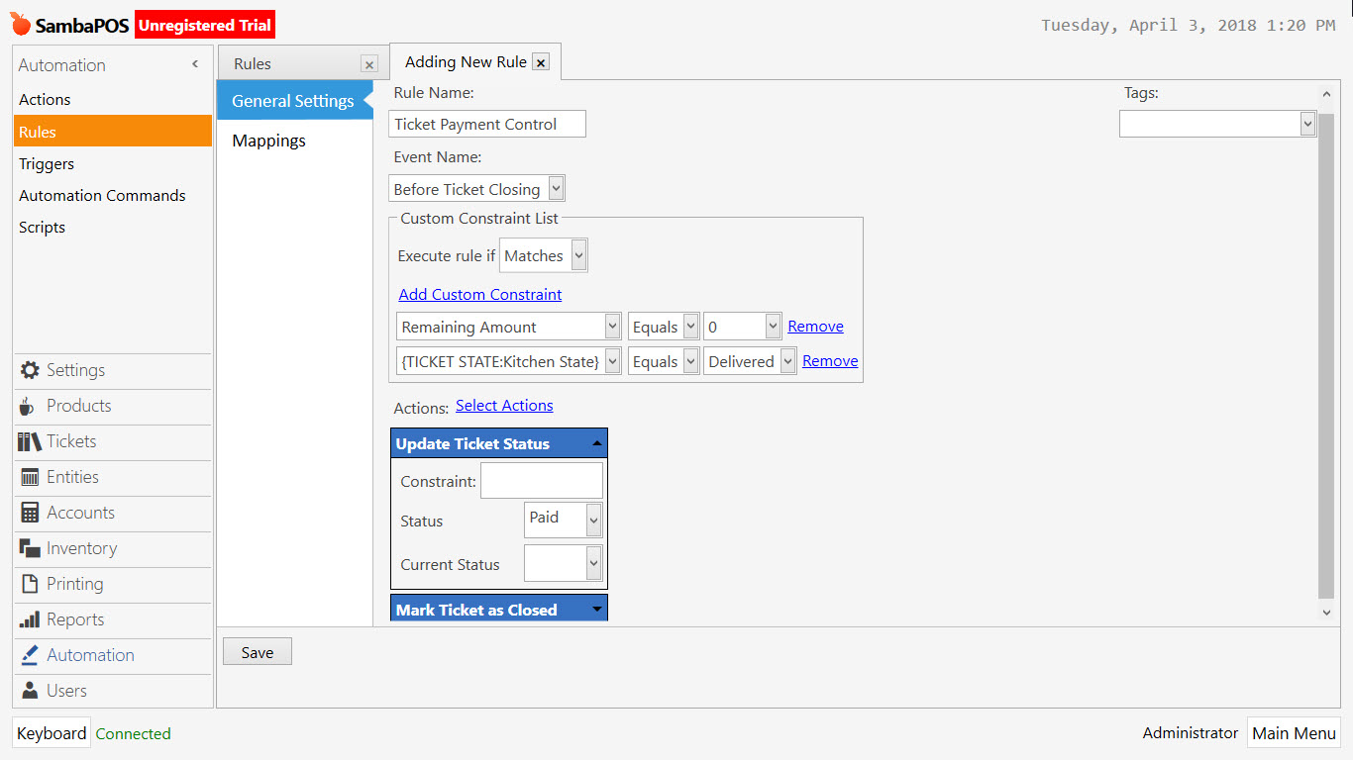The image size is (1353, 760).
Task: Expand the Mark Ticket as Closed action
Action: (x=595, y=610)
